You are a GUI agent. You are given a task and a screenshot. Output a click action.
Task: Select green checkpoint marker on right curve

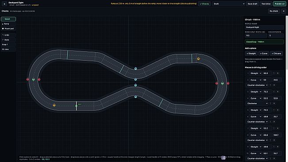point(223,83)
